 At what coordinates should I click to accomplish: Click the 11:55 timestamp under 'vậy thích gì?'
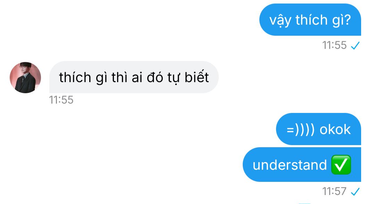coord(334,45)
